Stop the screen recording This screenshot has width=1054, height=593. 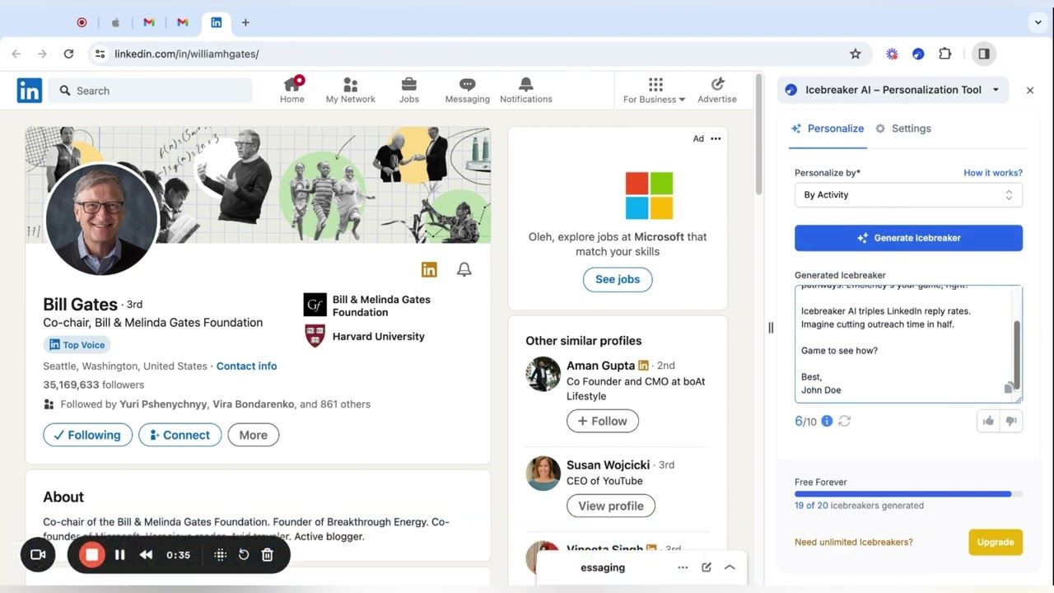pos(92,555)
